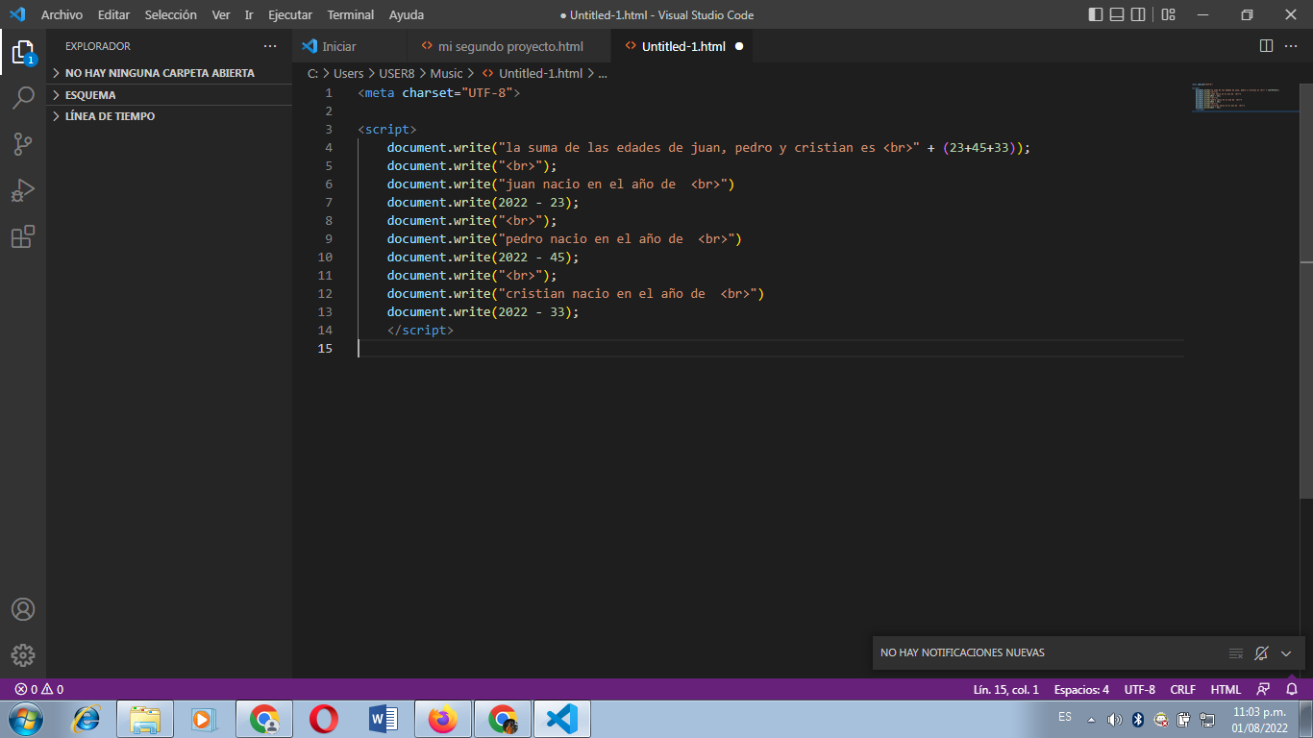Screen dimensions: 1313x738
Task: Open Customize Layout icon
Action: click(x=1168, y=14)
